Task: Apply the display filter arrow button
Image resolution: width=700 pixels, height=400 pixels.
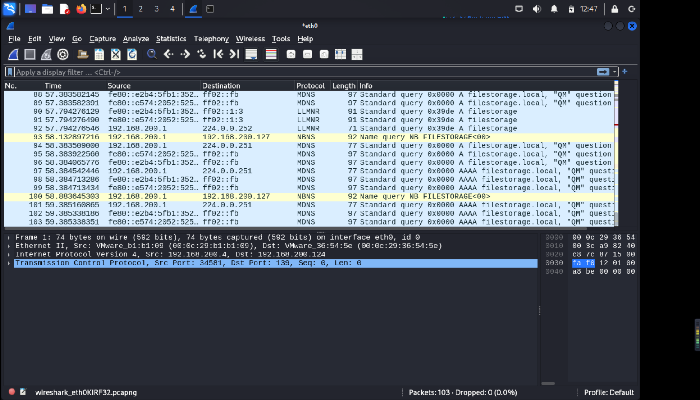Action: [603, 72]
